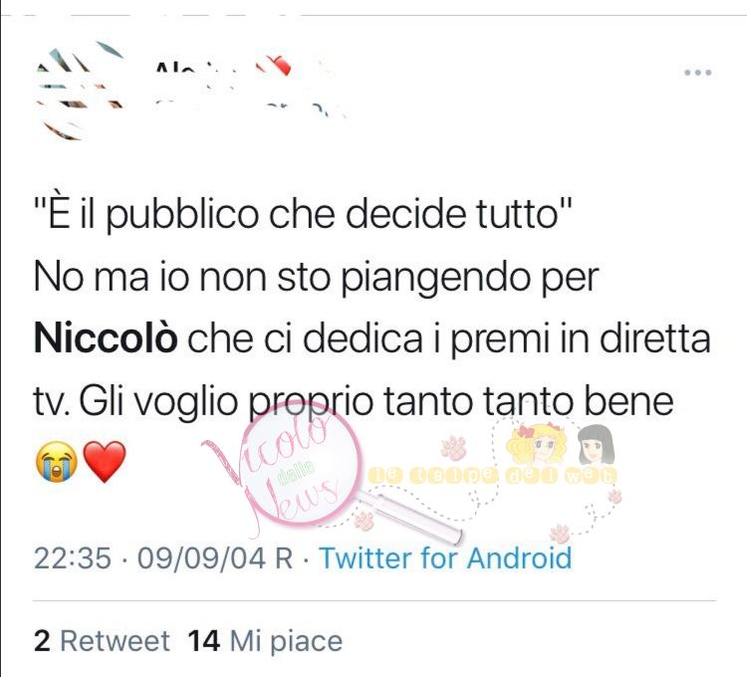
Task: Click the bold Niccolò name
Action: (106, 338)
